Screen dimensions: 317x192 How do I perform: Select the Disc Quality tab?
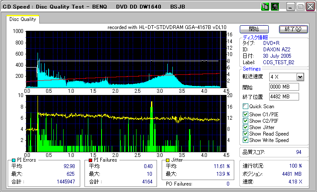[x=23, y=19]
